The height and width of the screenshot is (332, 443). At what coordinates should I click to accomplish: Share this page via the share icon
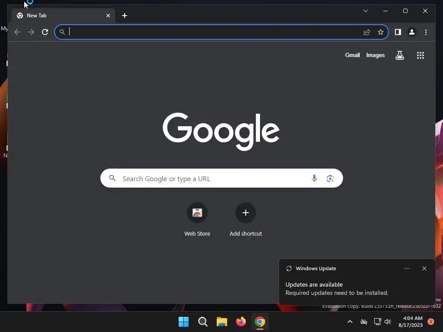pos(367,32)
